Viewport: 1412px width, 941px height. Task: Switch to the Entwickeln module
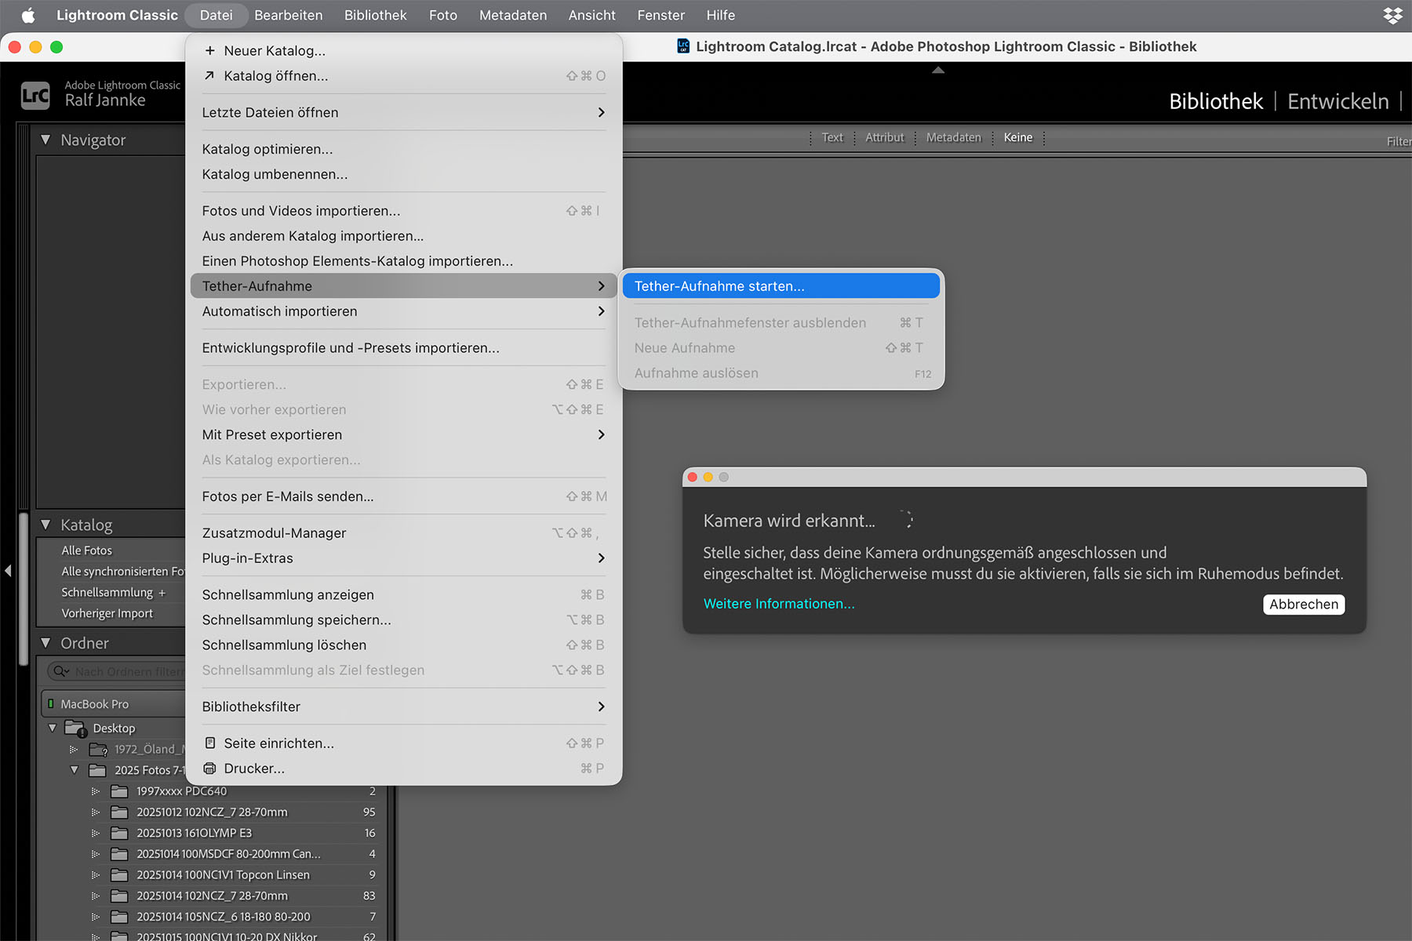[1337, 101]
